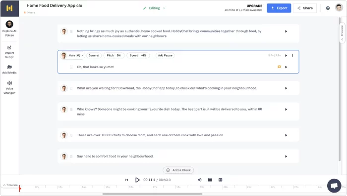Image resolution: width=347 pixels, height=196 pixels.
Task: Click voice avatar of 'What are you waiting' block
Action: pos(64,88)
